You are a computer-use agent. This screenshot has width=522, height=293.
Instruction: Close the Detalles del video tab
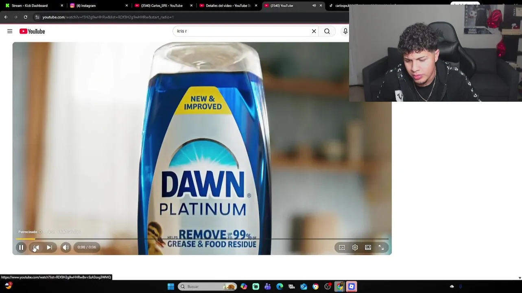point(256,6)
